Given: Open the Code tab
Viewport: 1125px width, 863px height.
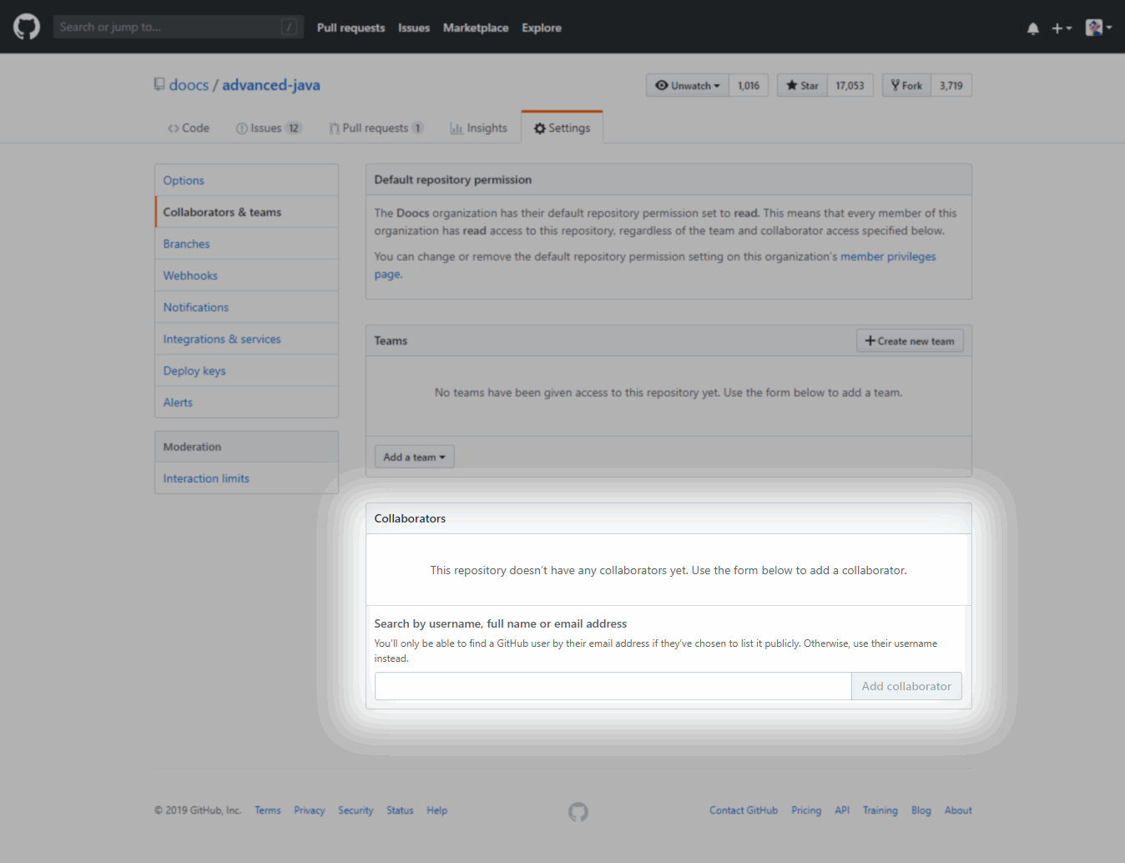Looking at the screenshot, I should point(189,128).
